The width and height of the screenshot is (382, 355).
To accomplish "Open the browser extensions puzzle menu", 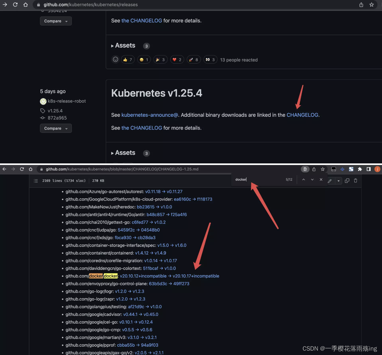I will [360, 169].
